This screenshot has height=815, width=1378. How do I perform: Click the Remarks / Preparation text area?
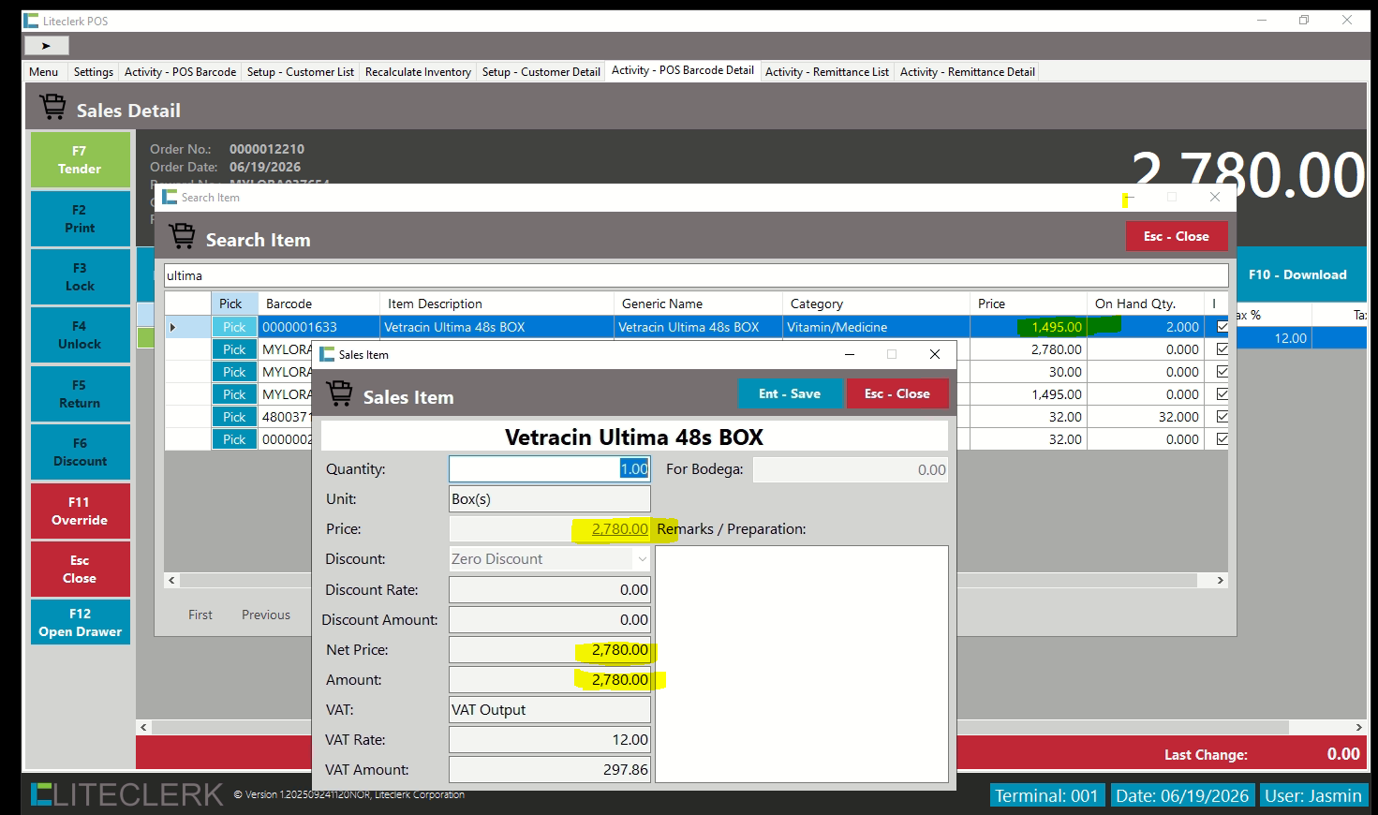point(802,663)
